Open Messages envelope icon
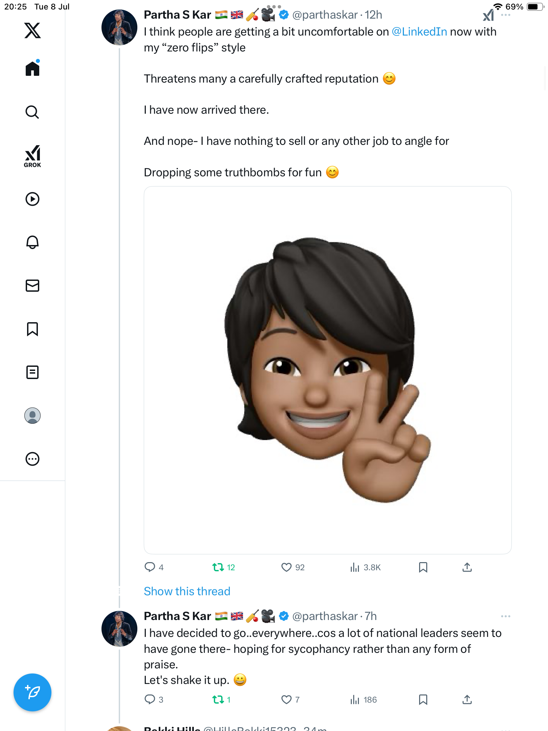This screenshot has width=548, height=731. click(x=32, y=286)
